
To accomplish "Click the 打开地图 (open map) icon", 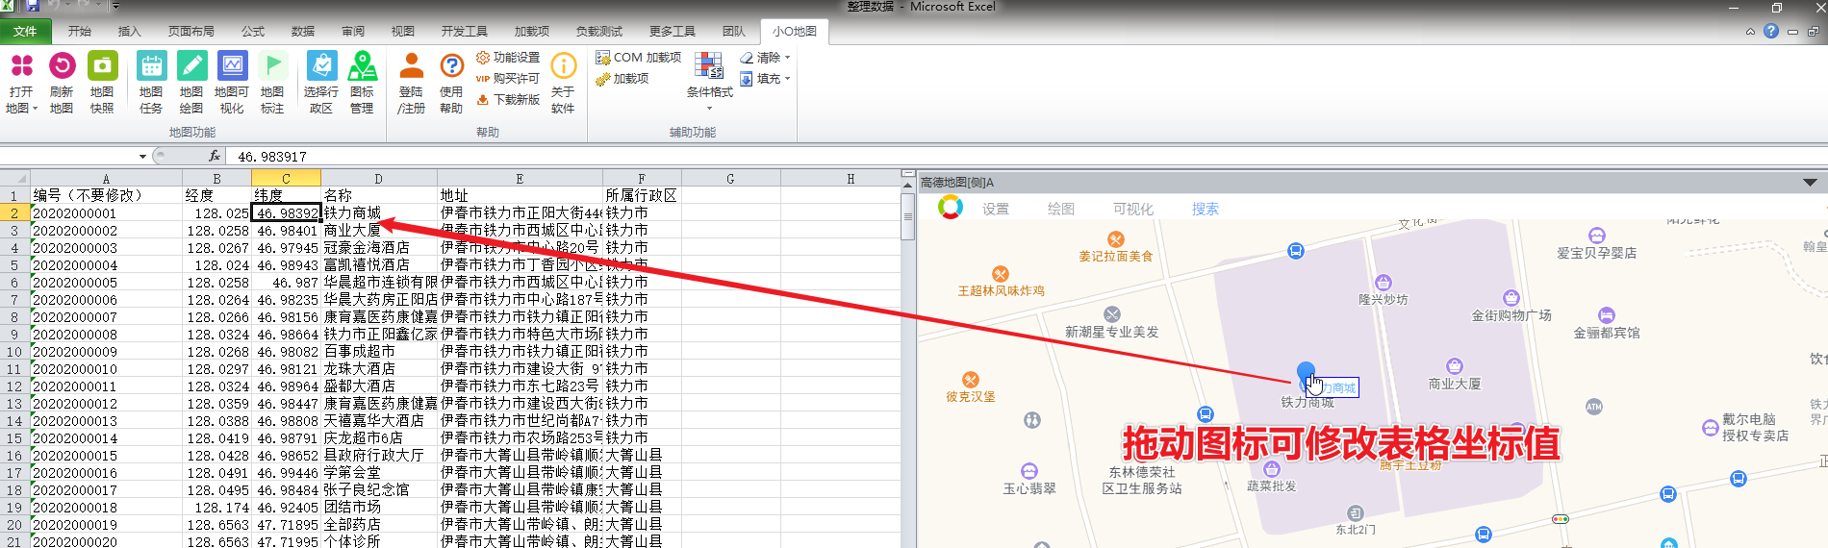I will [21, 65].
